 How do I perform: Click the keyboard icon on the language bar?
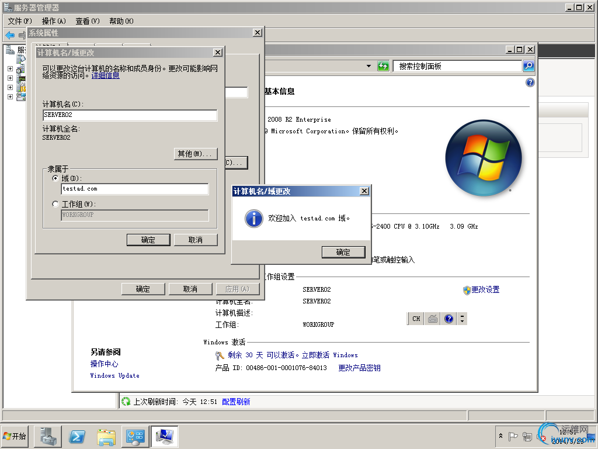click(x=432, y=319)
